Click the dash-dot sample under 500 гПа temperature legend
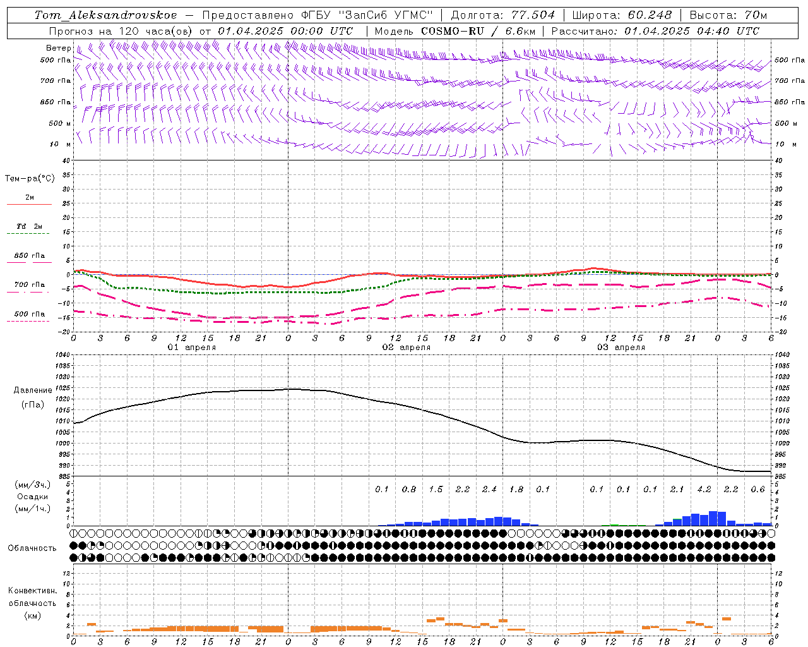This screenshot has width=808, height=647. tap(28, 321)
